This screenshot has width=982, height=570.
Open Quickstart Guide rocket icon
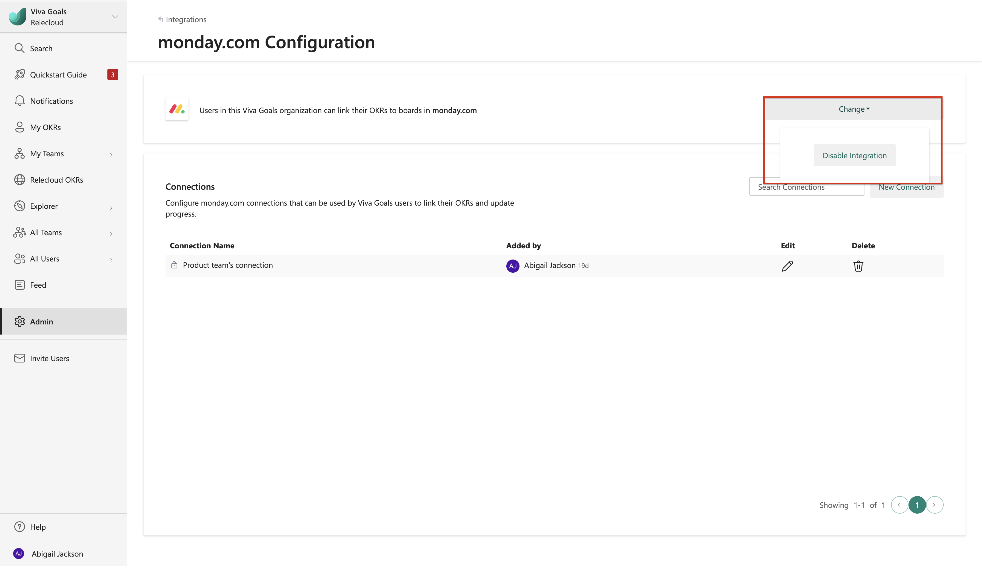click(19, 74)
